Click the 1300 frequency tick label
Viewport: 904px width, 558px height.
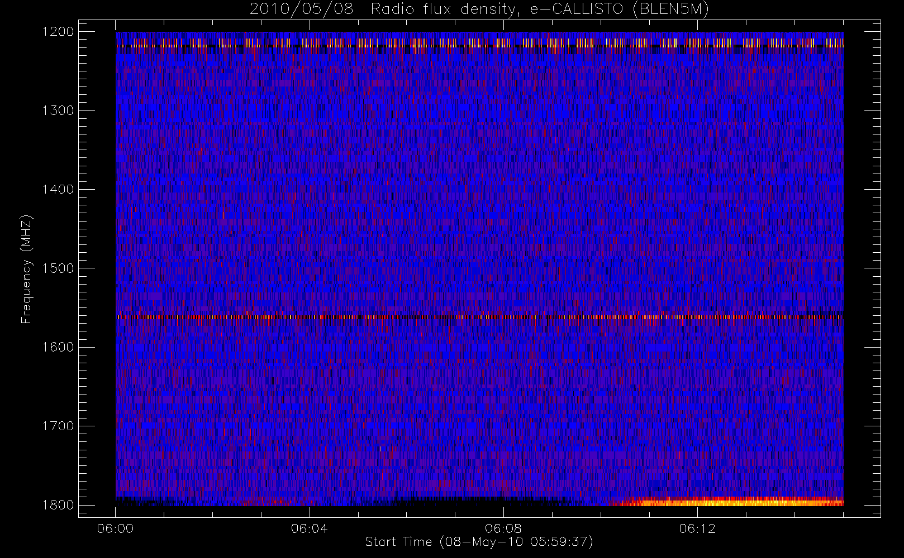click(x=58, y=110)
